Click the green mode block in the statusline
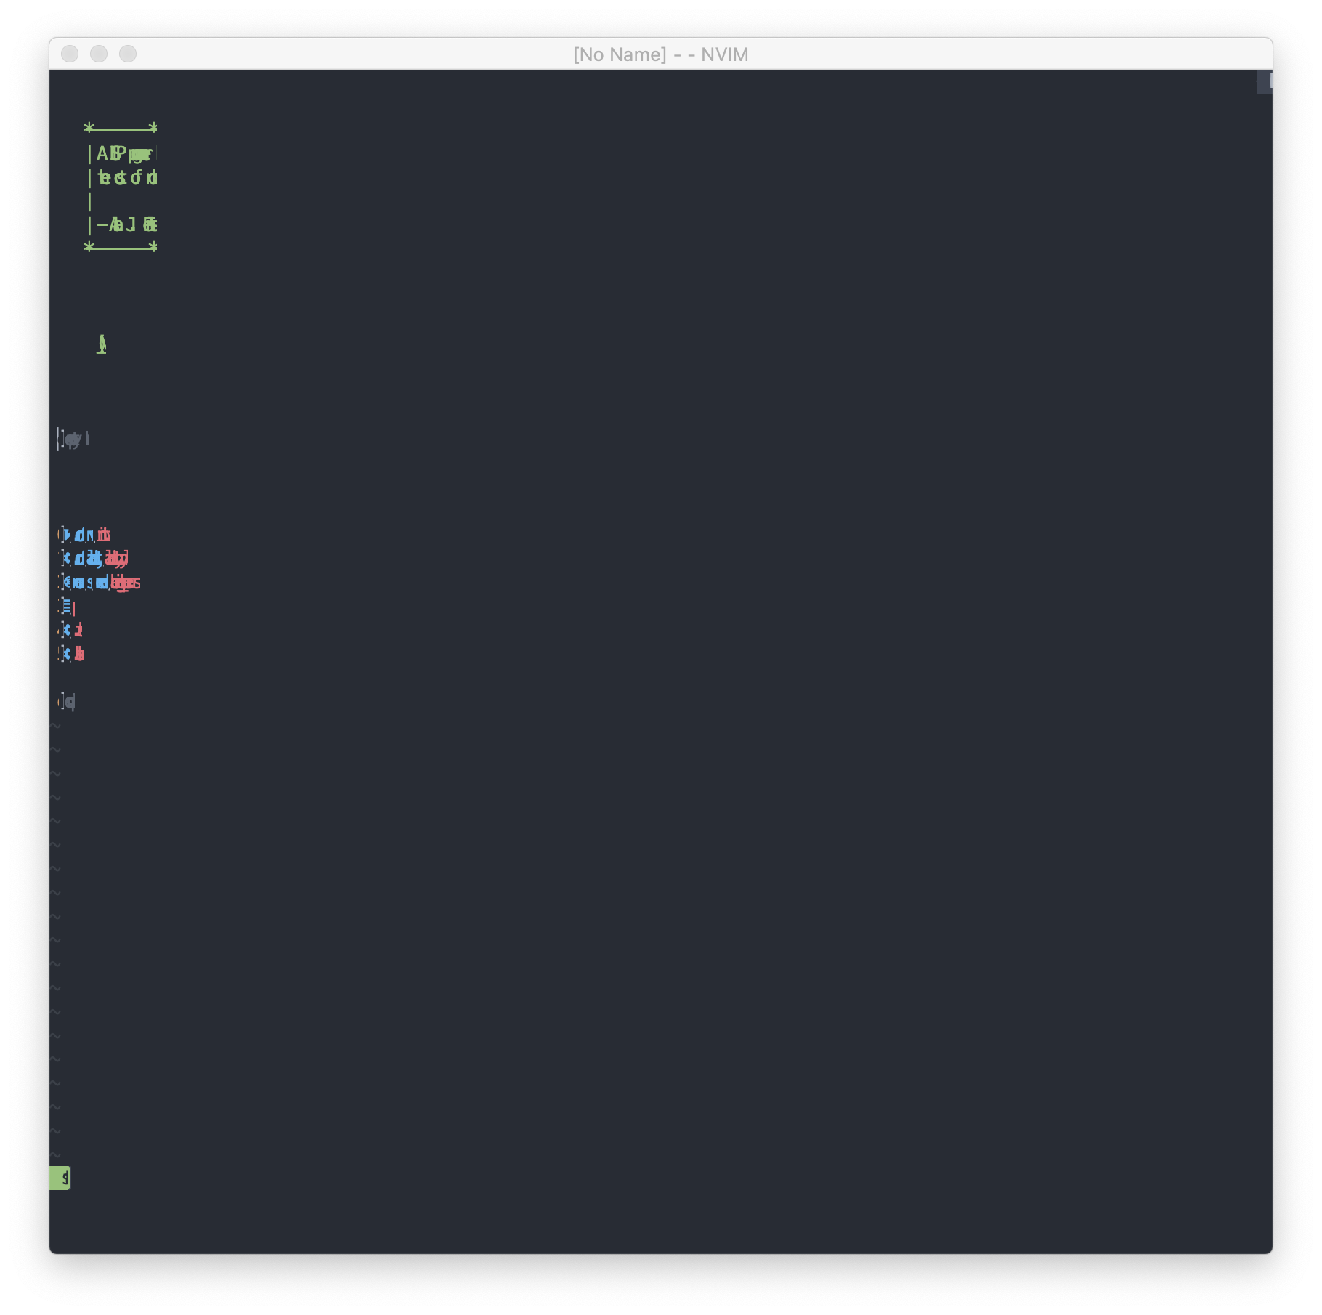The image size is (1322, 1315). [60, 1178]
